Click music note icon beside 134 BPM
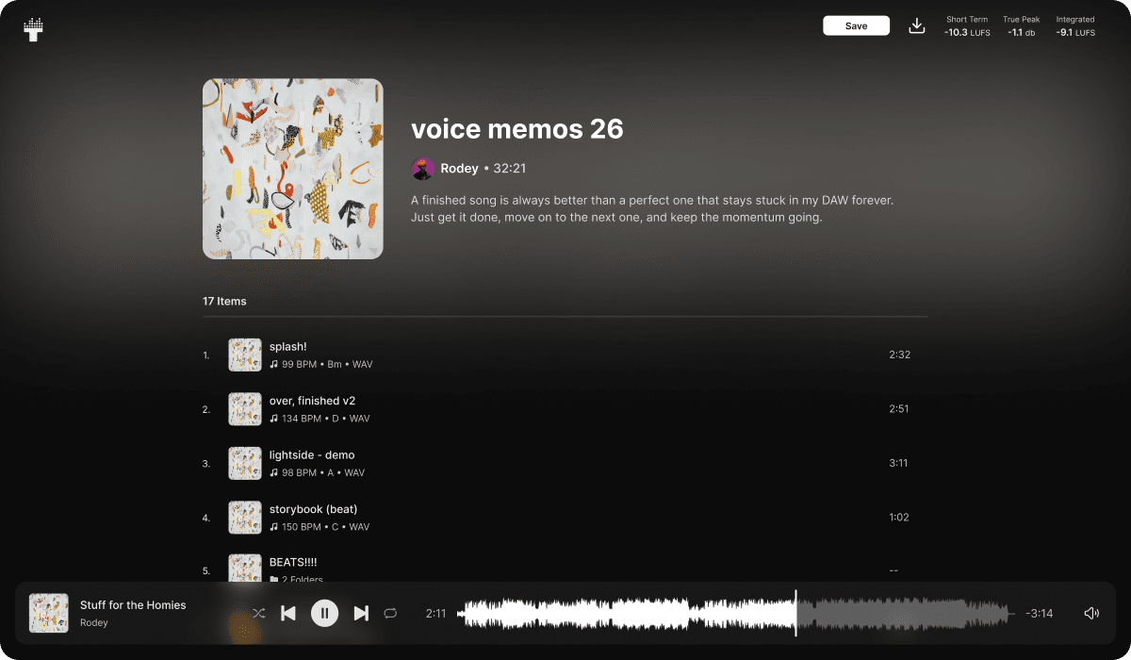This screenshot has height=660, width=1131. coord(273,419)
